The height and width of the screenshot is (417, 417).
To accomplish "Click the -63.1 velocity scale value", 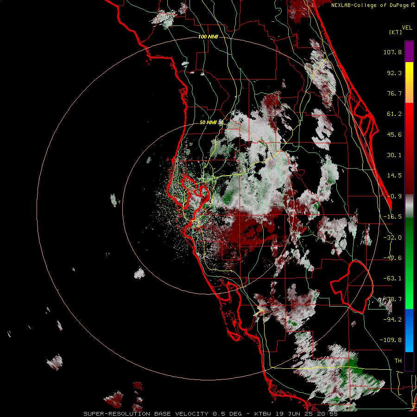I will [392, 278].
